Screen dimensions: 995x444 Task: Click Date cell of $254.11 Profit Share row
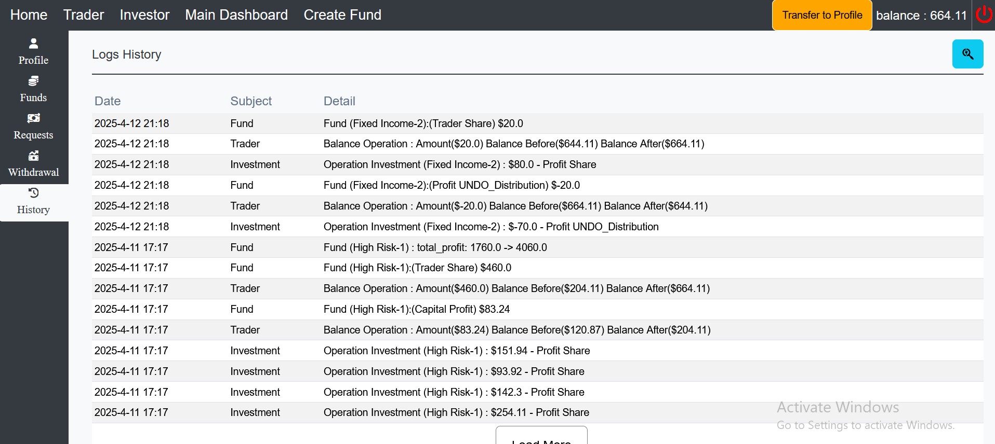click(x=131, y=412)
